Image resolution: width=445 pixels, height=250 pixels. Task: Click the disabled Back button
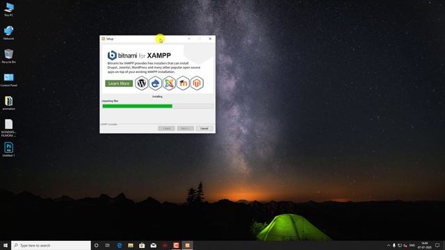[167, 128]
